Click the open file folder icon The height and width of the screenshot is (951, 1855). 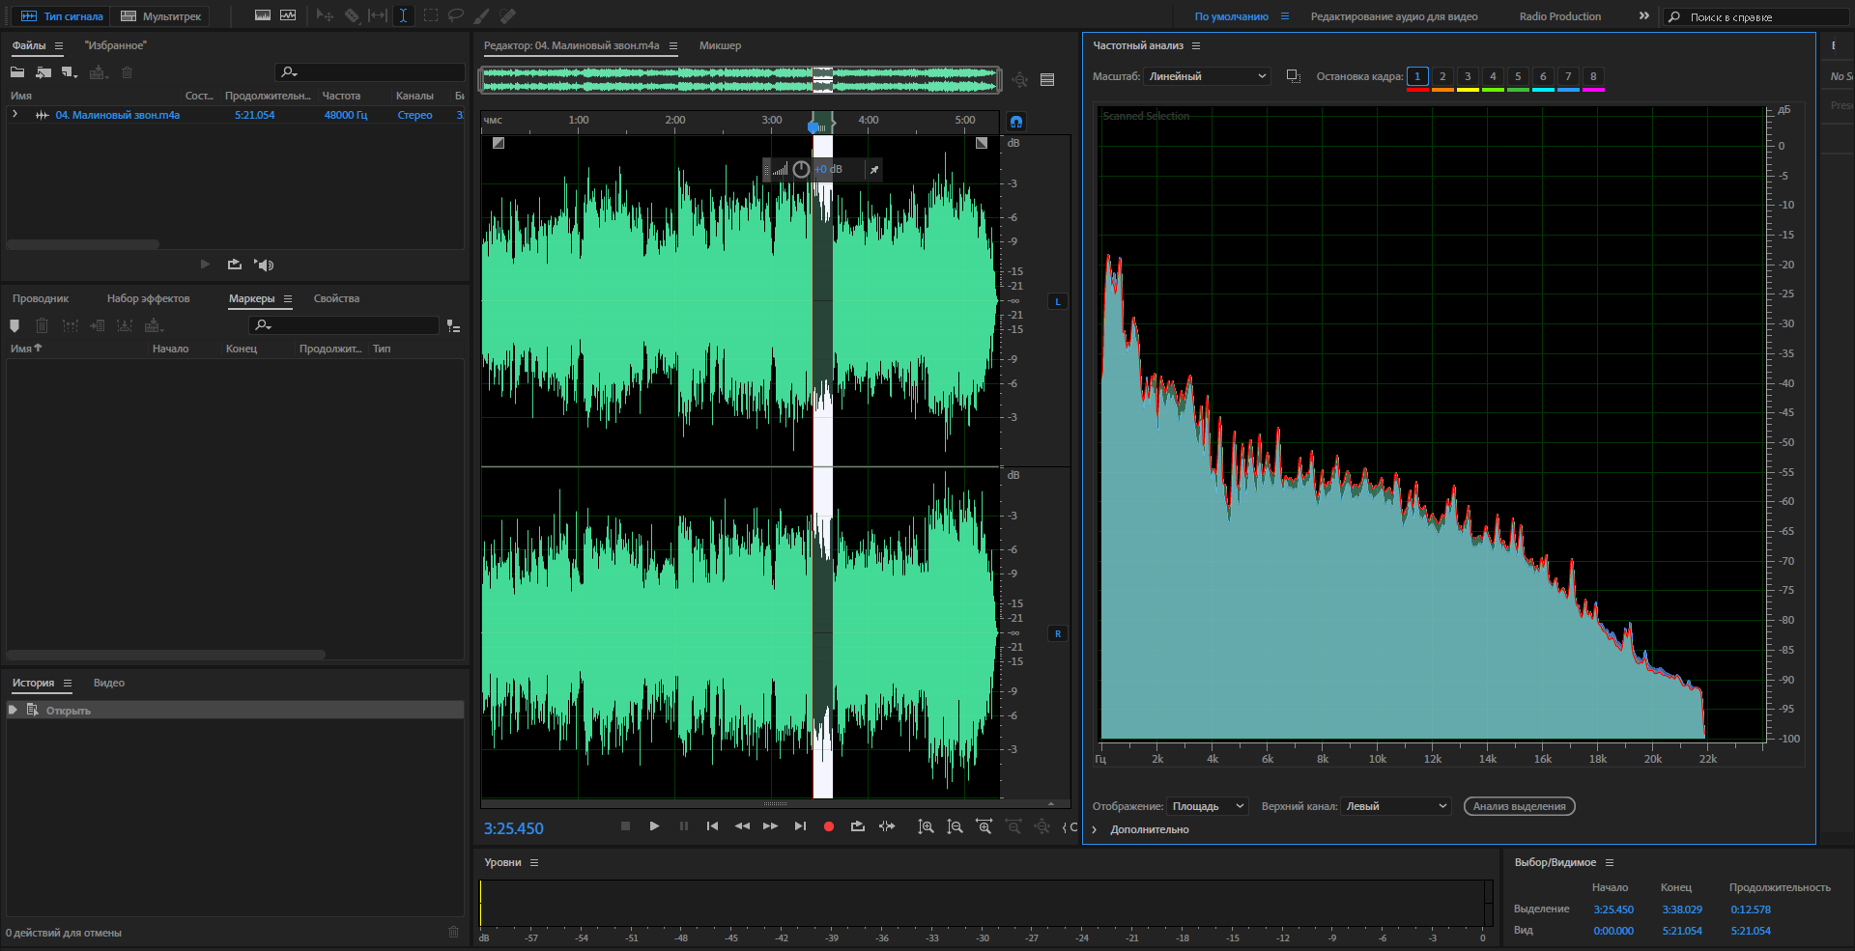pos(17,72)
